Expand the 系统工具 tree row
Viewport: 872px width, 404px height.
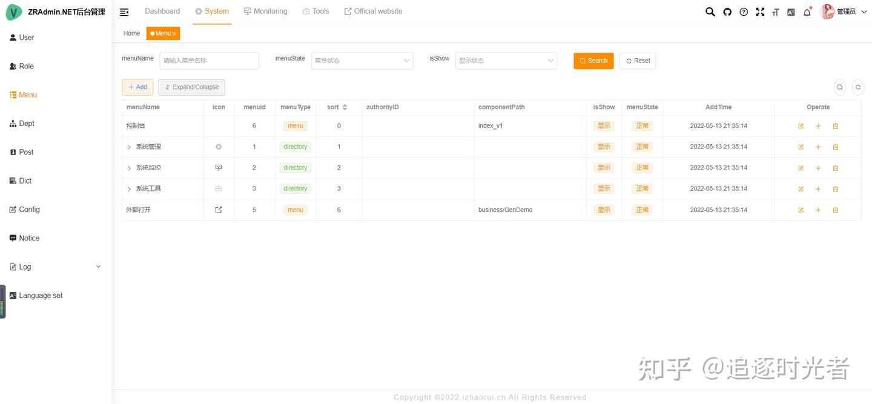pos(128,188)
